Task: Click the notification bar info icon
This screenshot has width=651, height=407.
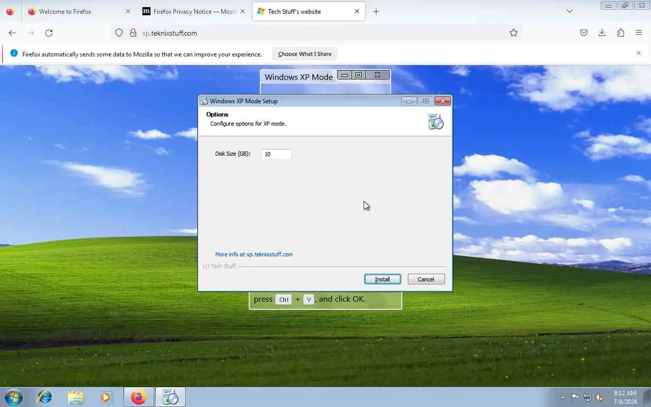Action: click(14, 53)
